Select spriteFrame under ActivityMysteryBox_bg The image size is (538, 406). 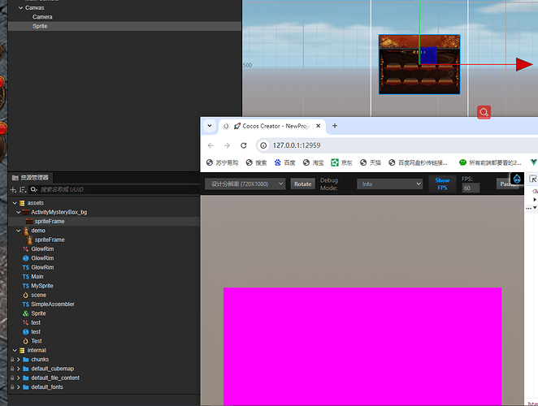[x=50, y=222]
